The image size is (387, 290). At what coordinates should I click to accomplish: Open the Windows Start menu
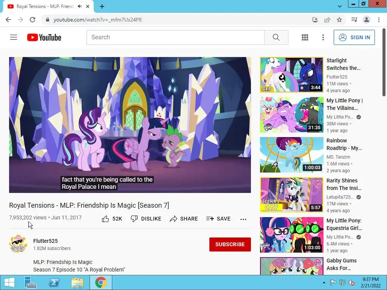click(x=9, y=282)
